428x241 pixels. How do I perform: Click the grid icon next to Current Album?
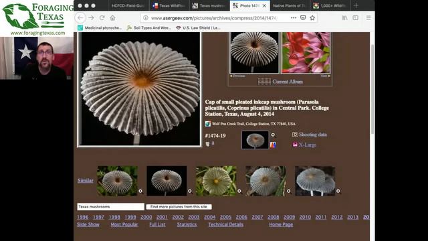pos(264,82)
